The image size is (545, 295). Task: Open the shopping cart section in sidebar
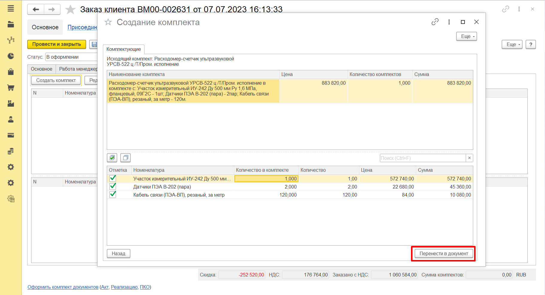(x=11, y=88)
